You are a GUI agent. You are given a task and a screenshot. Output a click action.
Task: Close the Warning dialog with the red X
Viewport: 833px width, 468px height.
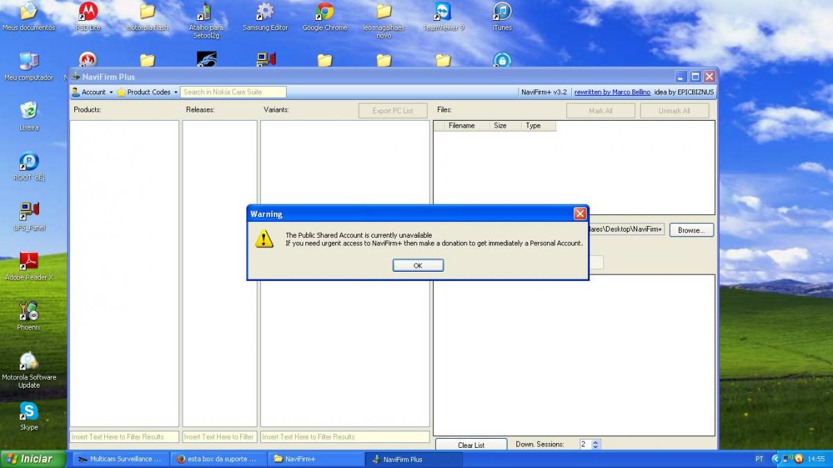click(x=580, y=214)
